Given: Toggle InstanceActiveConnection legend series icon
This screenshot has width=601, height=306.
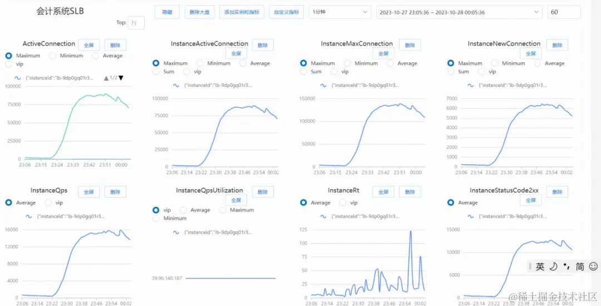Looking at the screenshot, I should pos(176,86).
